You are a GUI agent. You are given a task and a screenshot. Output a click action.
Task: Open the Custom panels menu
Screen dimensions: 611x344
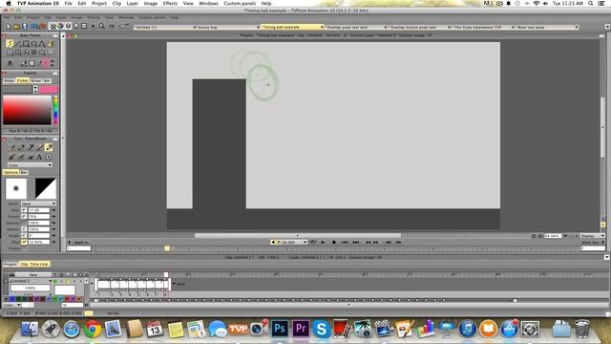[x=240, y=3]
